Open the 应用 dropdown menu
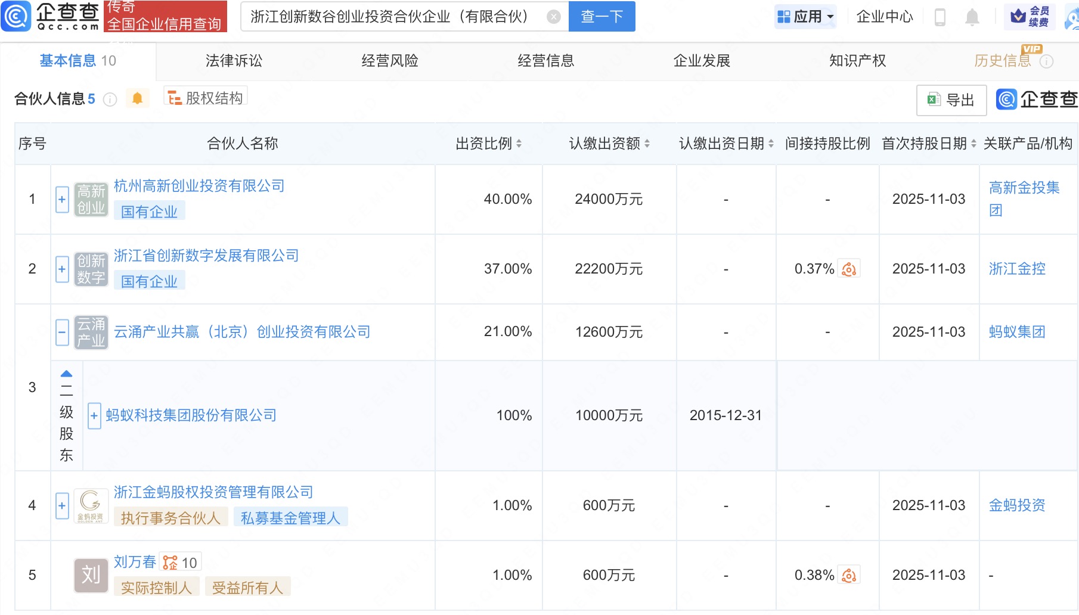Image resolution: width=1079 pixels, height=615 pixels. point(806,17)
